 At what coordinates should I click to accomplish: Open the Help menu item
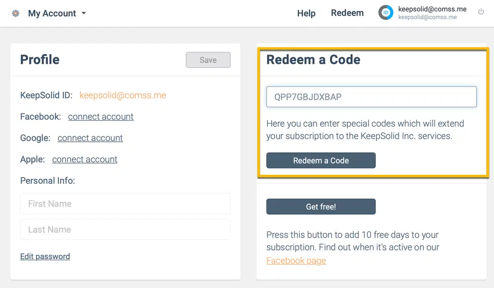click(x=306, y=13)
